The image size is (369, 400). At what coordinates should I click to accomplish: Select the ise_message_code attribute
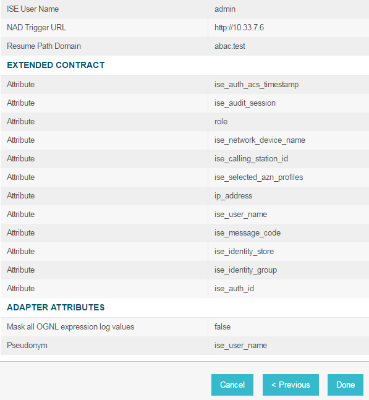point(247,233)
